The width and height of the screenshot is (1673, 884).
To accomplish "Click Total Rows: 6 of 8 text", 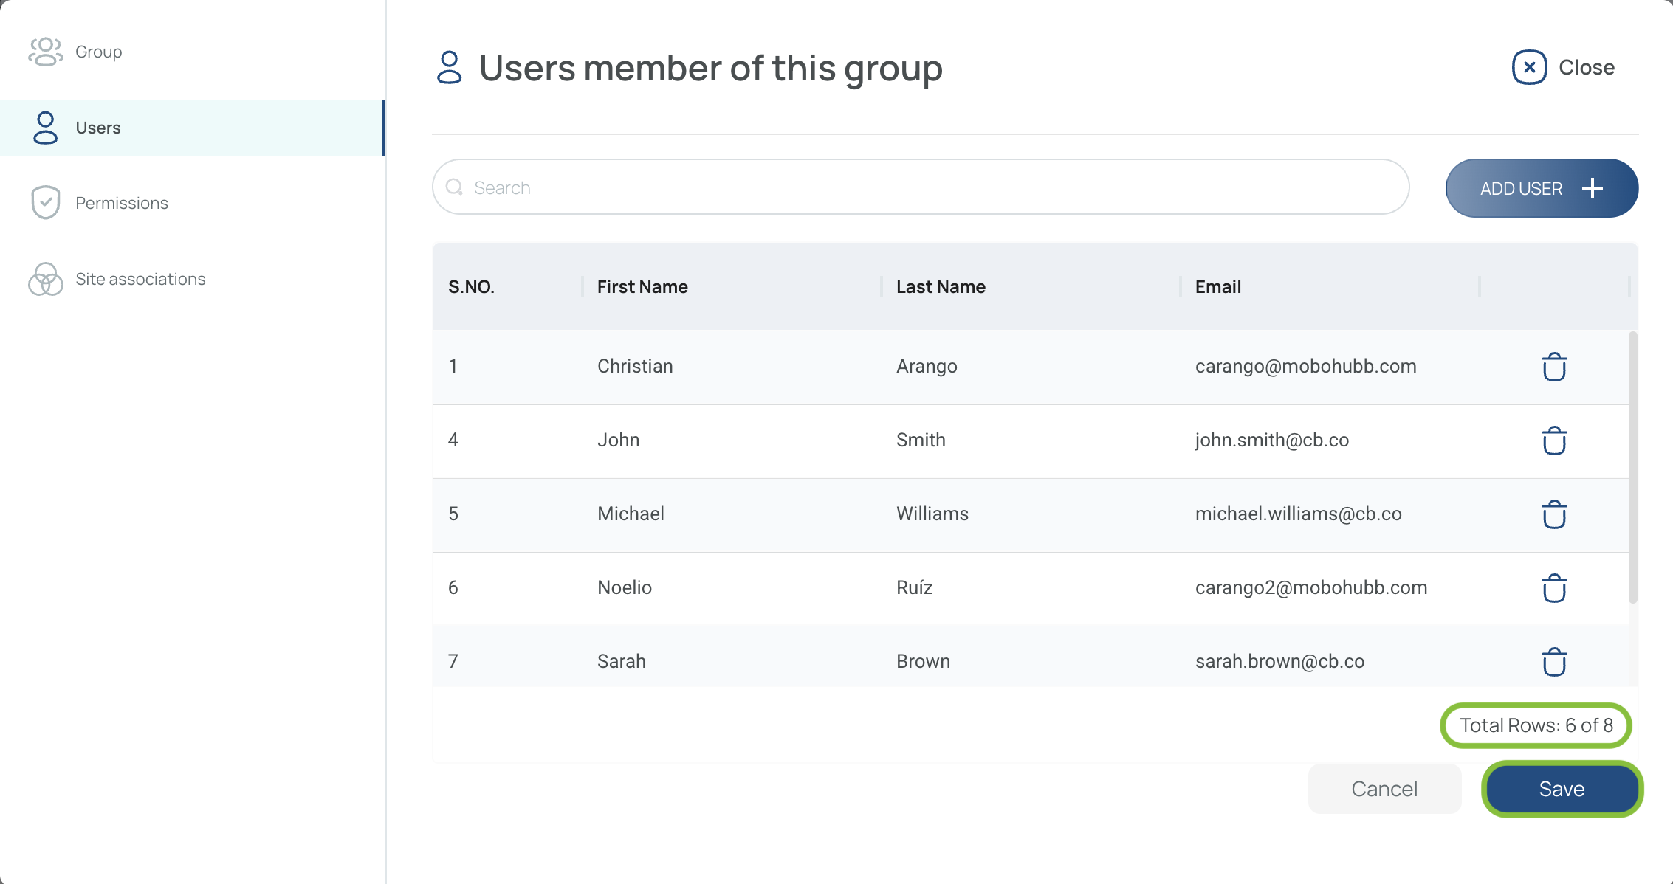I will point(1536,725).
